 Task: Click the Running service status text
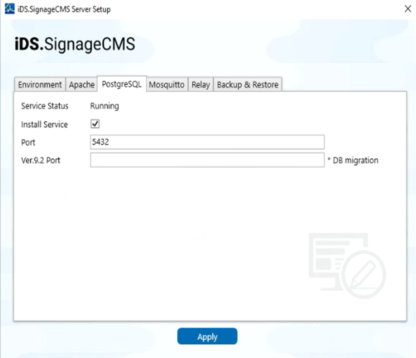pos(105,106)
